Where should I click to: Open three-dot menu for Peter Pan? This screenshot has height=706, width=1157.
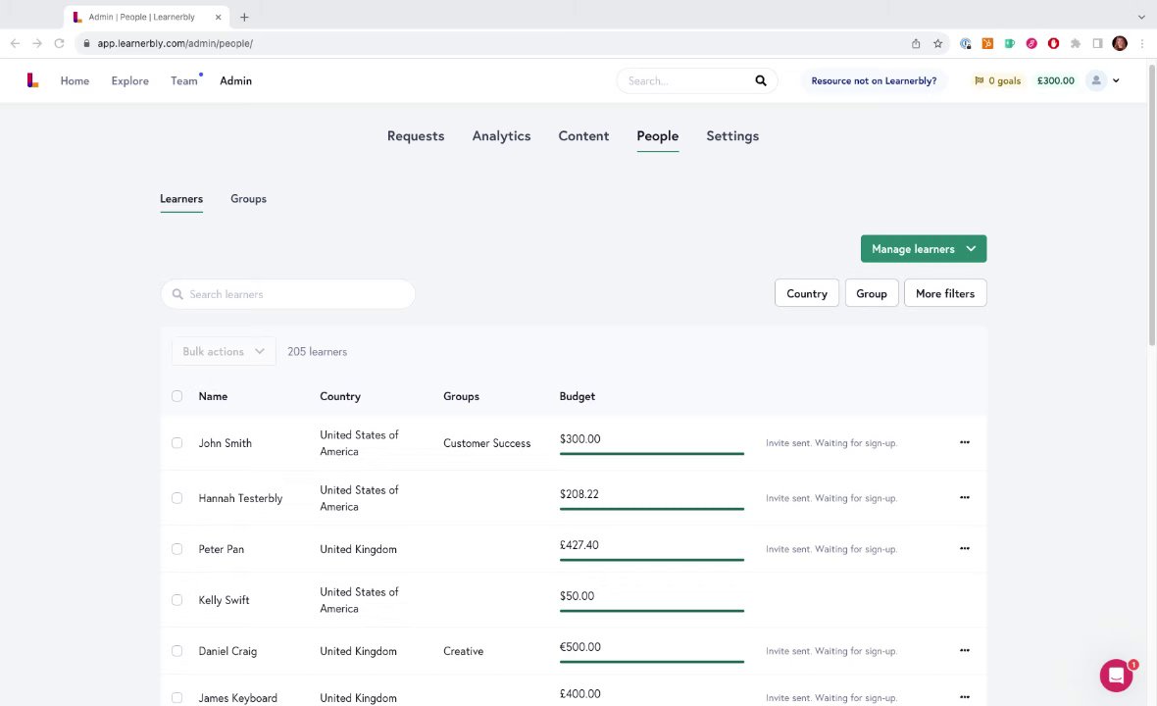point(965,549)
